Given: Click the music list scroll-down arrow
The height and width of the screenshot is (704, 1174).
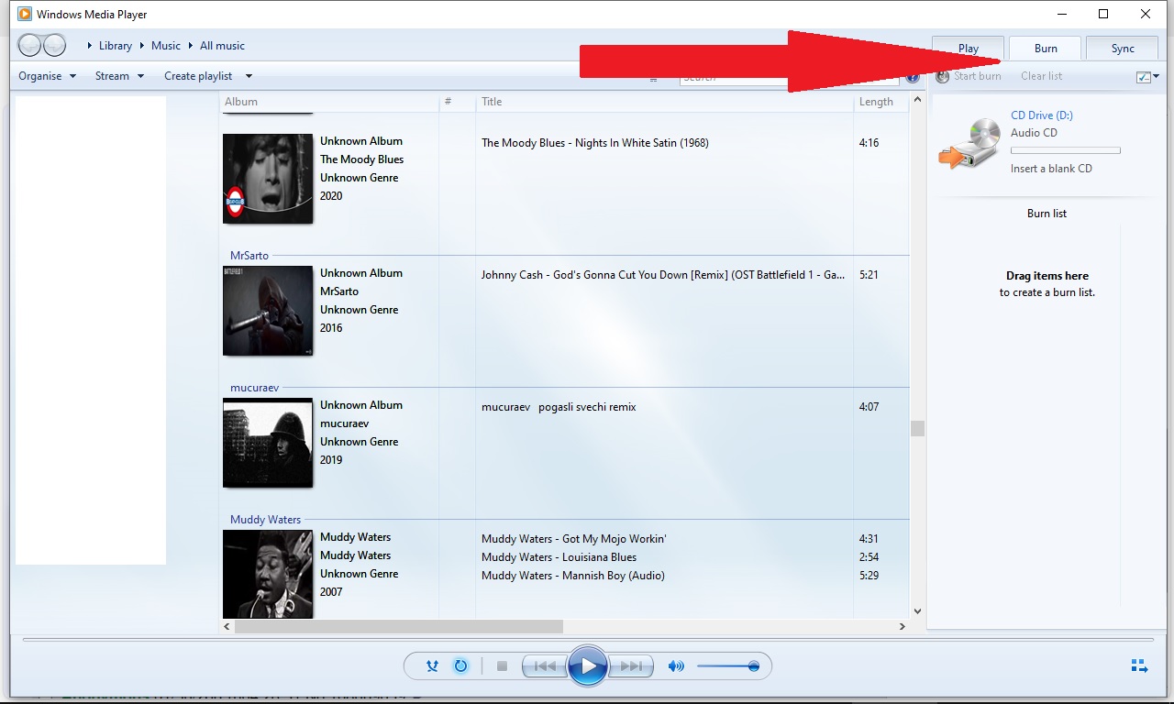Looking at the screenshot, I should (x=917, y=611).
